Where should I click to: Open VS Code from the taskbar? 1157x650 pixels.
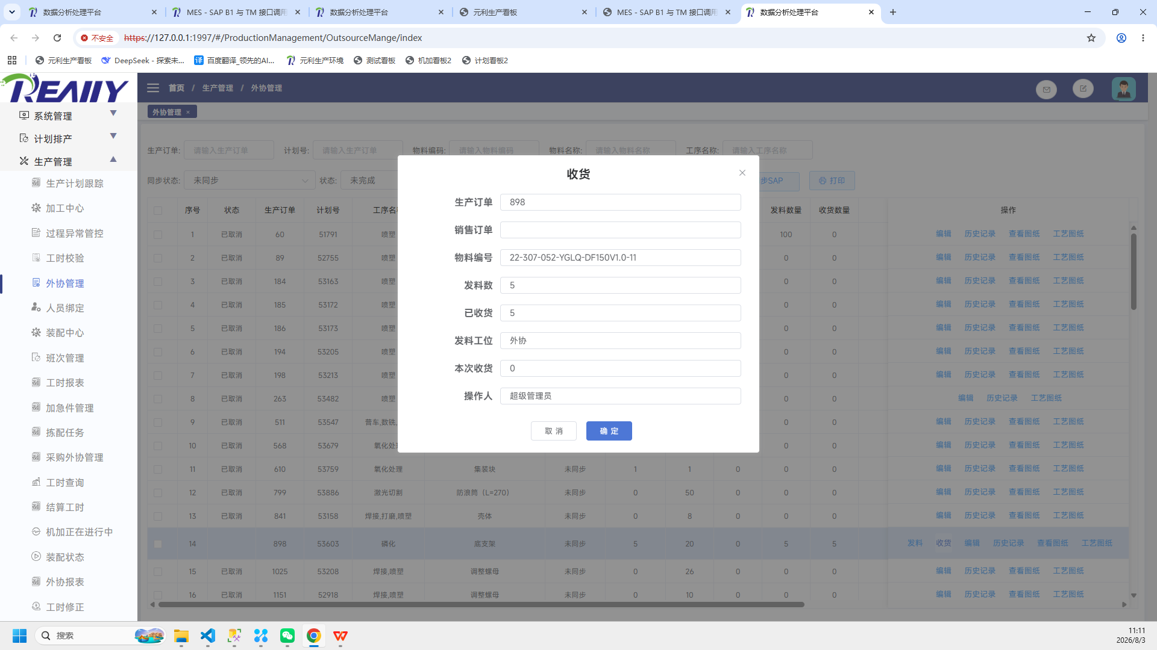[x=208, y=636]
